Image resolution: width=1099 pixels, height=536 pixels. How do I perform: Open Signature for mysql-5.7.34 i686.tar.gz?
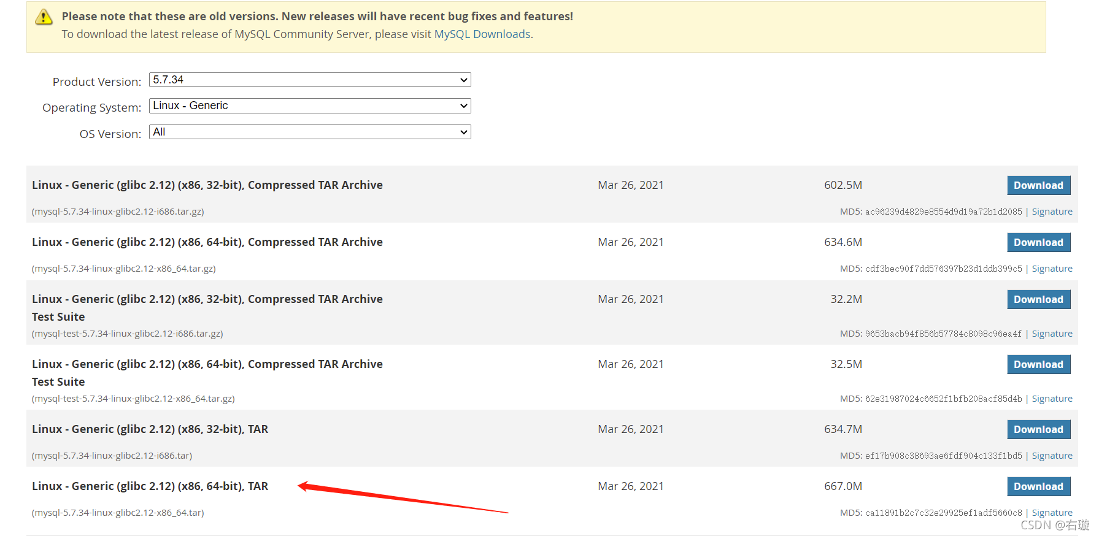pyautogui.click(x=1052, y=212)
